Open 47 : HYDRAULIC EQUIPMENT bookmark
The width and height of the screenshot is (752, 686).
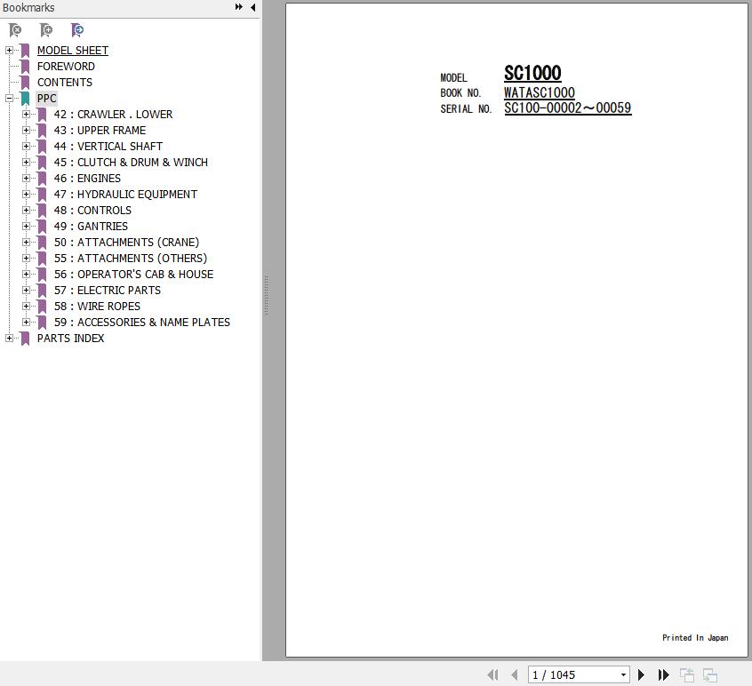click(125, 194)
